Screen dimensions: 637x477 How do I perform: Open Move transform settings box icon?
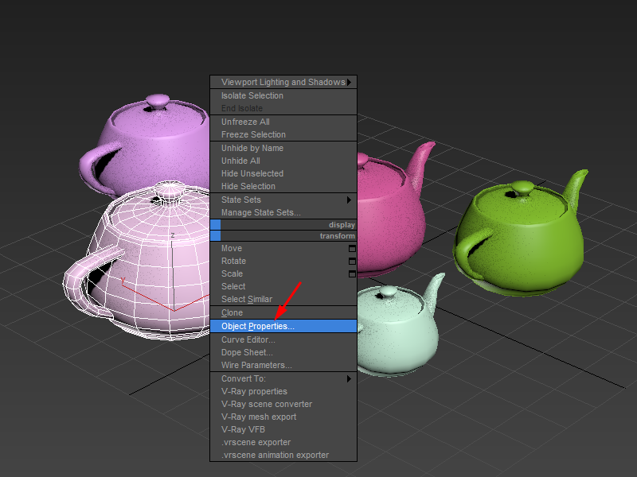tap(352, 248)
